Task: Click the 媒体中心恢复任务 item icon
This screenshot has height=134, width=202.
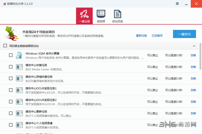Action: pos(19,67)
